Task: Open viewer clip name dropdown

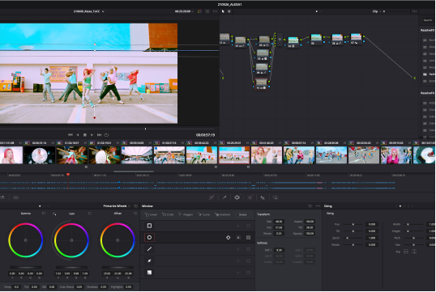Action: pyautogui.click(x=89, y=11)
